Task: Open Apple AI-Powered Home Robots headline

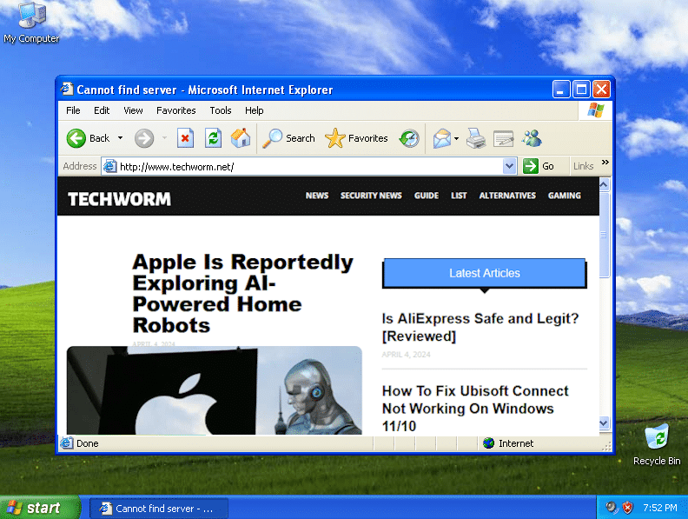Action: tap(242, 293)
